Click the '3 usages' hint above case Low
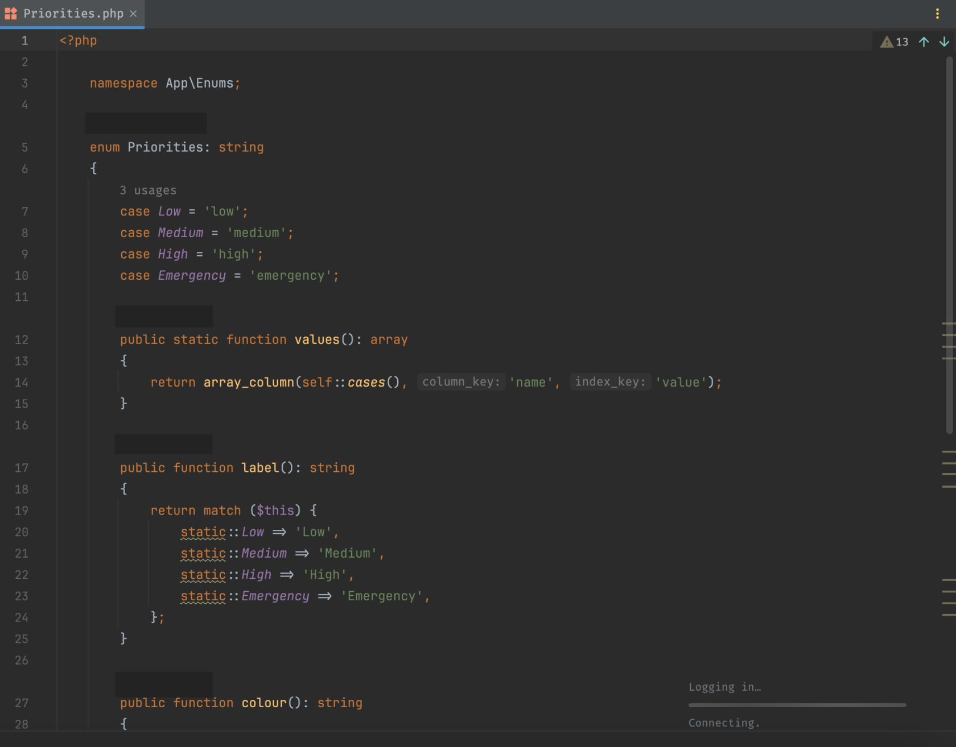 tap(148, 190)
